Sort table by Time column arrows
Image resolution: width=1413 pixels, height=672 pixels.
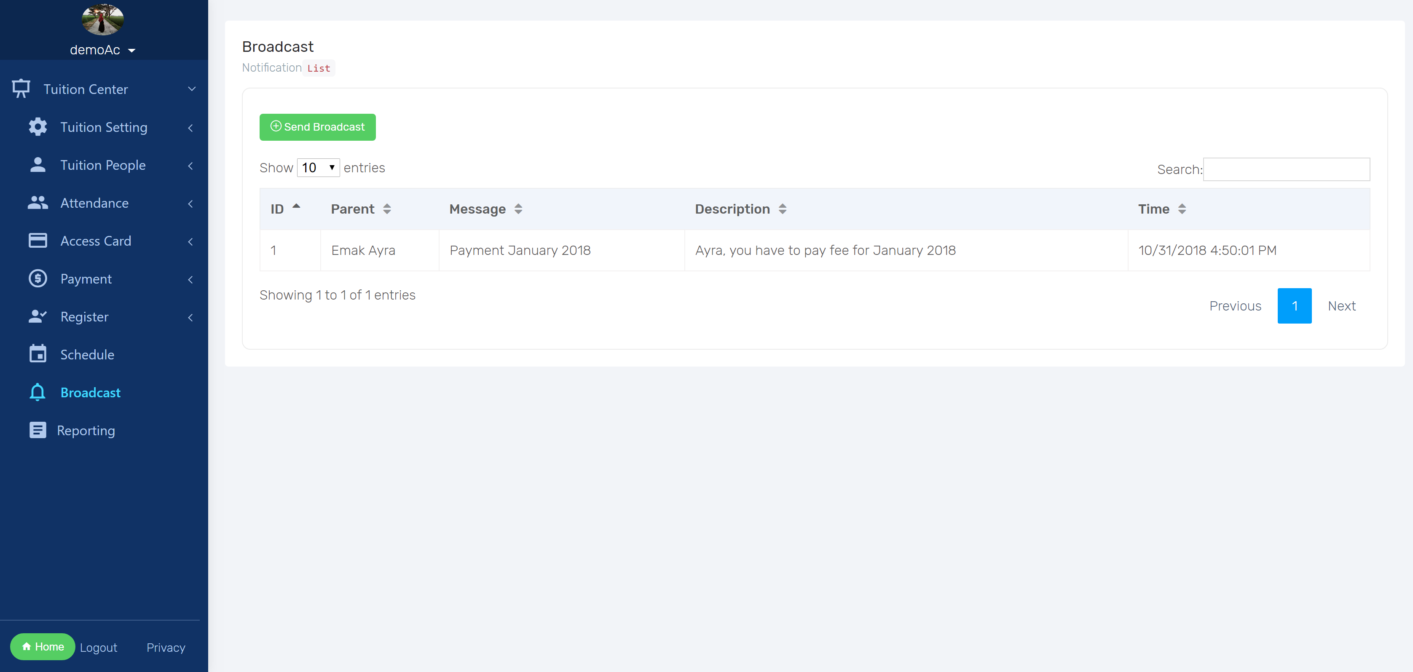coord(1182,209)
